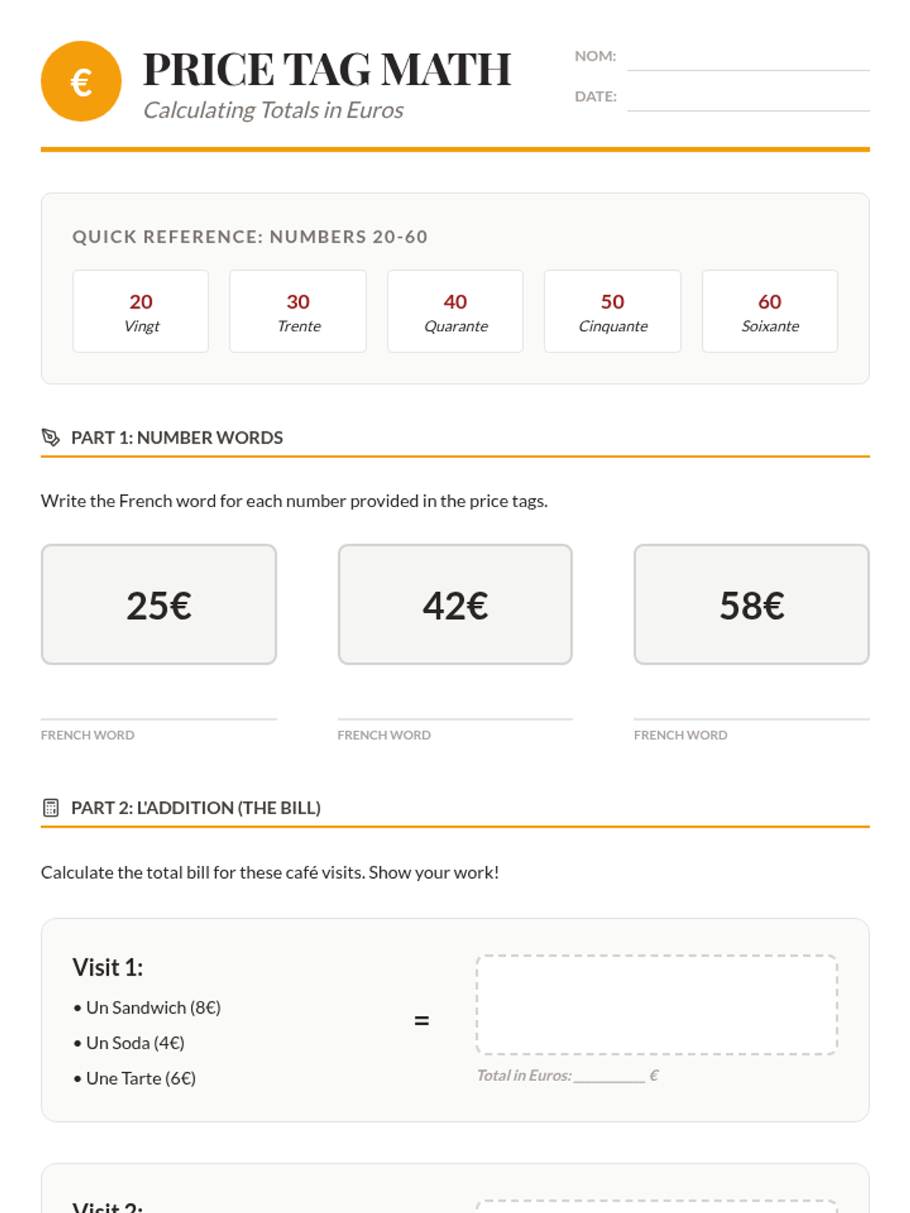Select the 60 Soixante reference card
Image resolution: width=910 pixels, height=1213 pixels.
click(770, 312)
